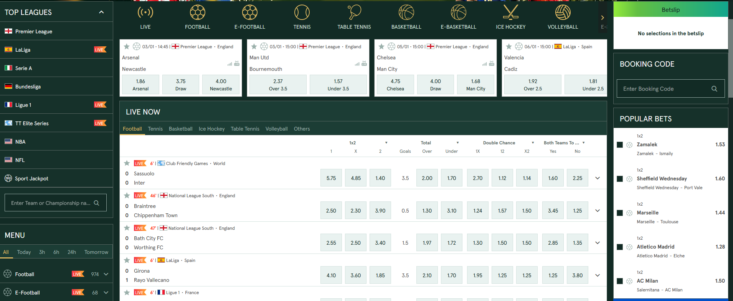Open the Table Tennis category icon
This screenshot has height=301, width=733.
pyautogui.click(x=354, y=13)
